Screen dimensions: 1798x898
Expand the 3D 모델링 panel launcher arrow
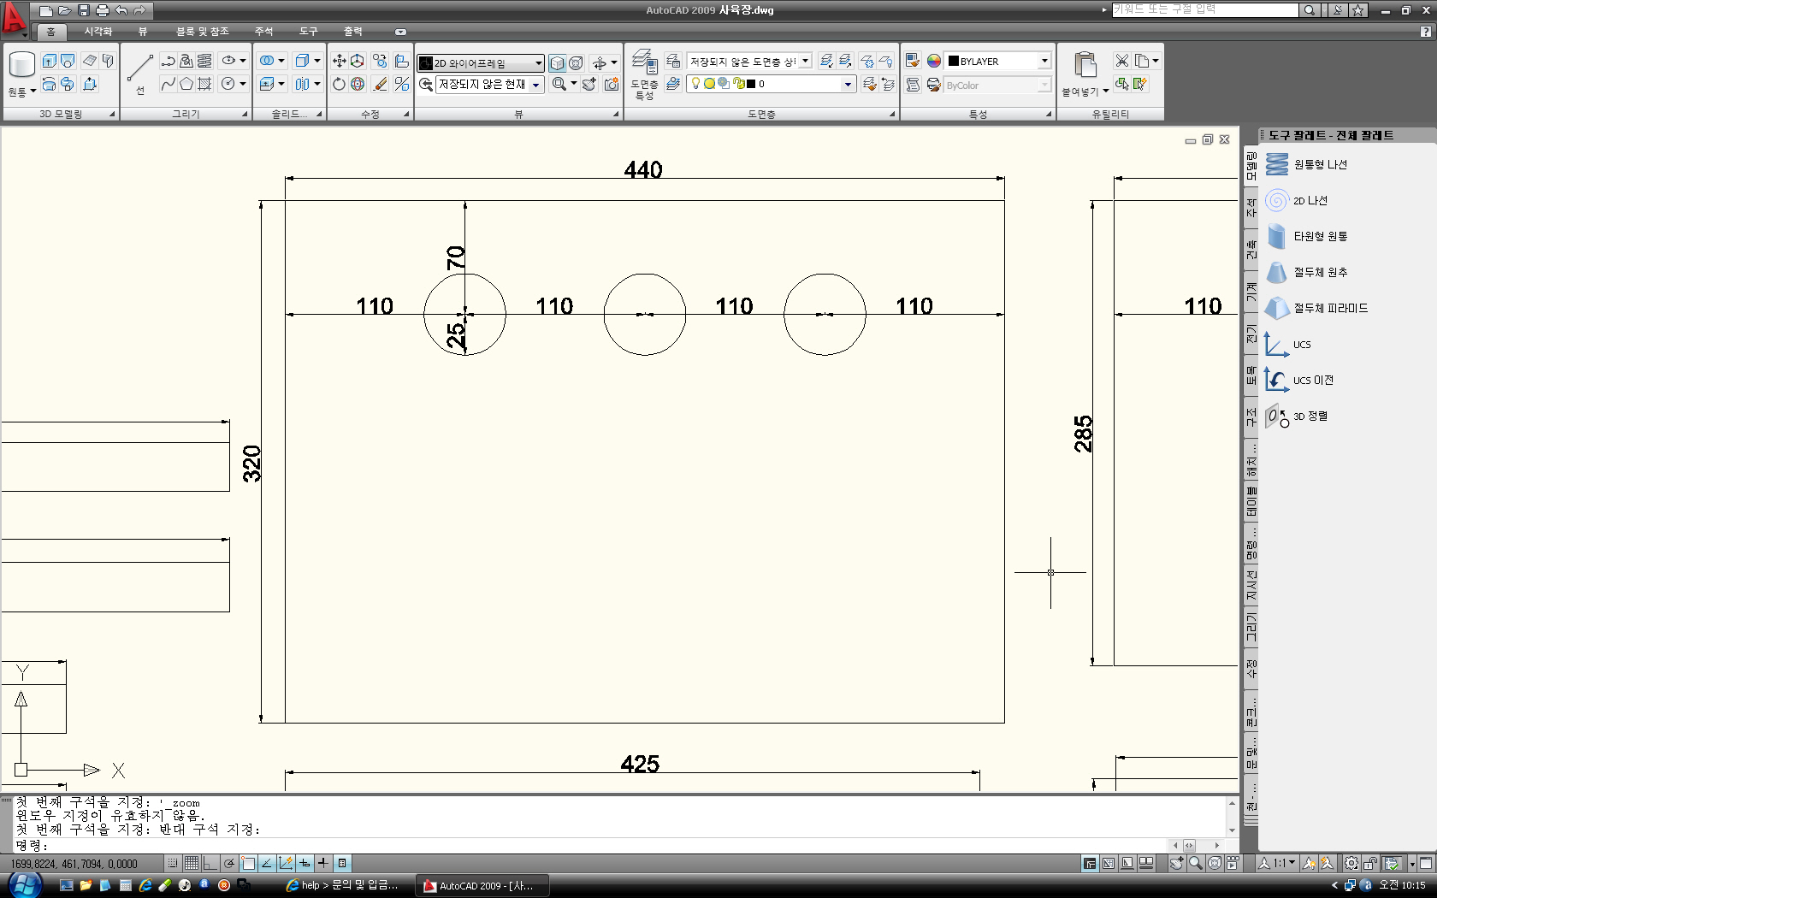click(112, 114)
